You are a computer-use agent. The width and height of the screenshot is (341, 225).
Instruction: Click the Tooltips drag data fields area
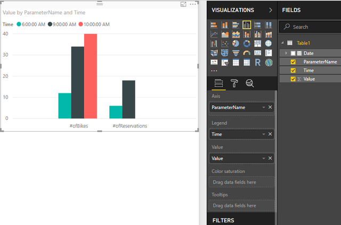tap(241, 206)
